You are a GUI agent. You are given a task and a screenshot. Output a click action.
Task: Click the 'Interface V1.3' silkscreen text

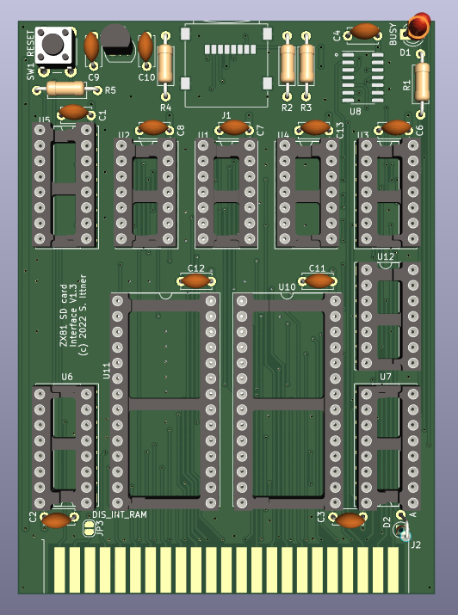click(73, 316)
